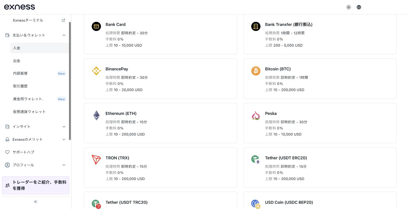The image size is (409, 209).
Task: Click the Exnessのメリット rocket icon
Action: tap(7, 139)
